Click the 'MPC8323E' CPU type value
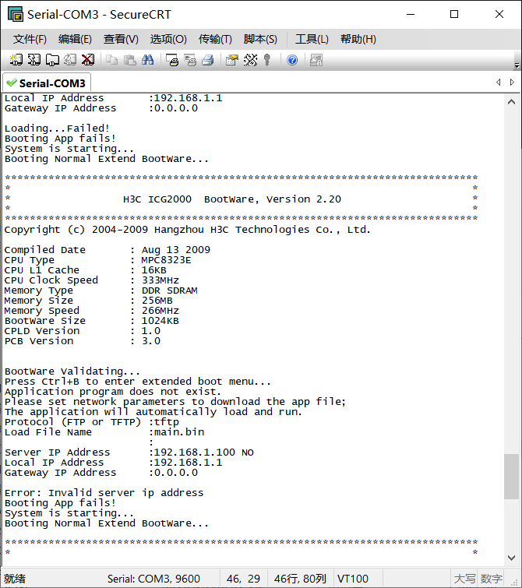The height and width of the screenshot is (588, 522). click(166, 260)
